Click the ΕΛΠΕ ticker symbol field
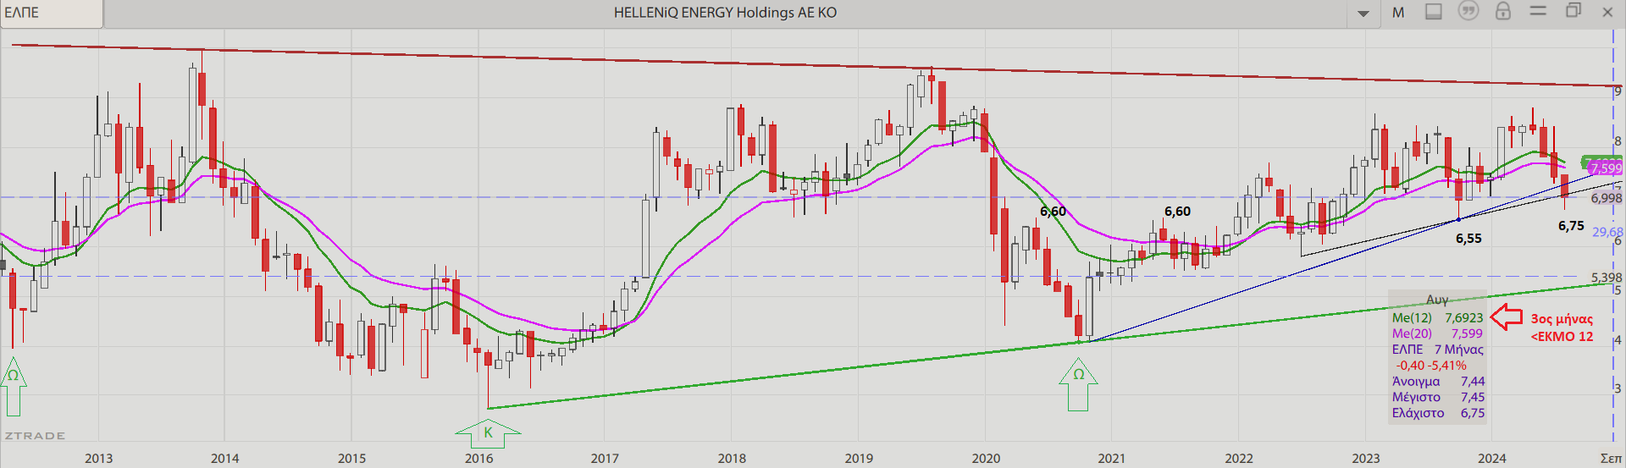 click(51, 13)
